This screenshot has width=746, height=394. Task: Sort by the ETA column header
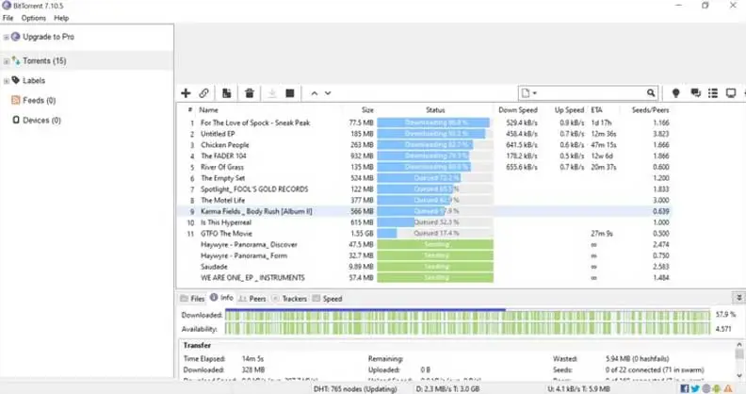pos(596,110)
